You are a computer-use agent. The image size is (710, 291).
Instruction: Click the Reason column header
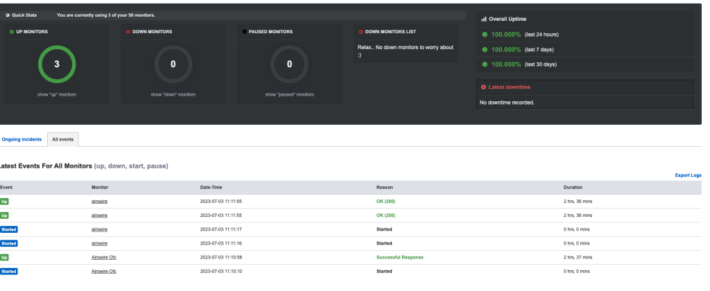(x=384, y=187)
